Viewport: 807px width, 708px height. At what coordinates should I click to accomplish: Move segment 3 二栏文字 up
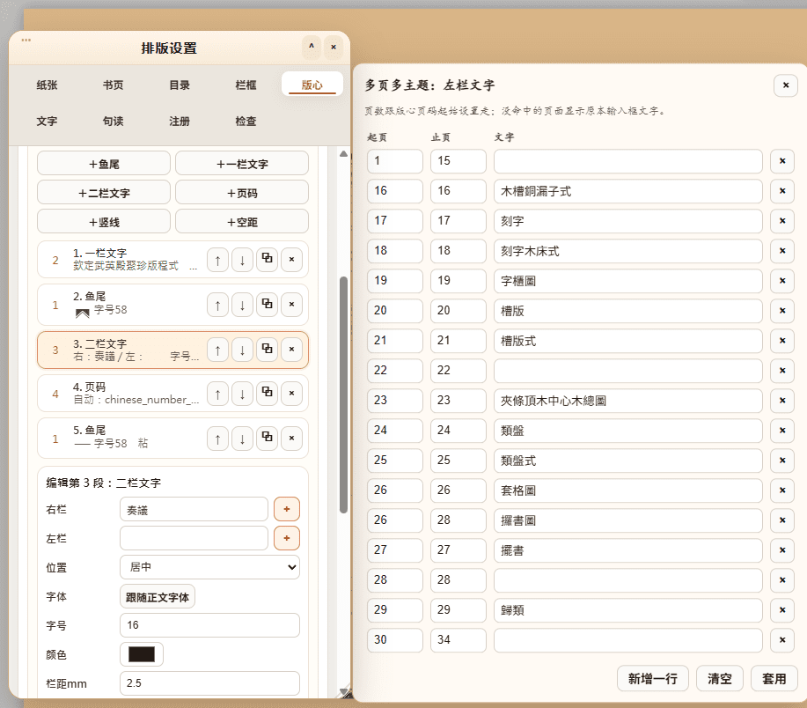pos(217,350)
